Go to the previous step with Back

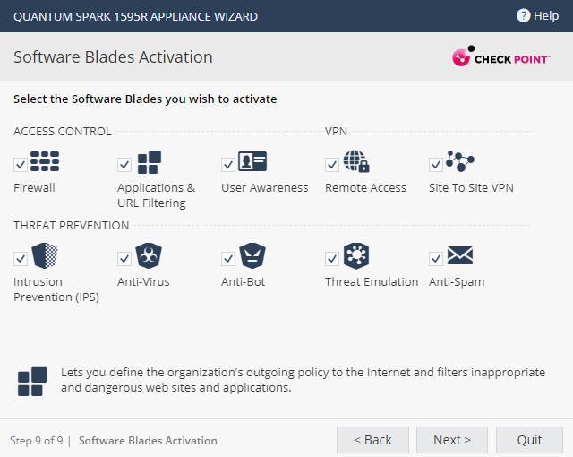pyautogui.click(x=372, y=440)
